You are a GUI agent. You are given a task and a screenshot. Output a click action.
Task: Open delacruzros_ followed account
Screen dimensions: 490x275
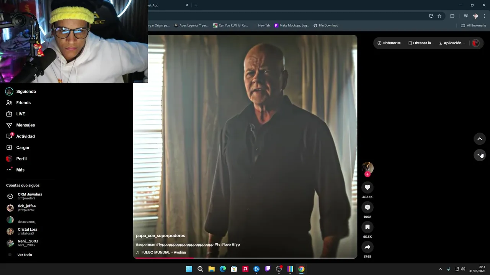(21, 220)
